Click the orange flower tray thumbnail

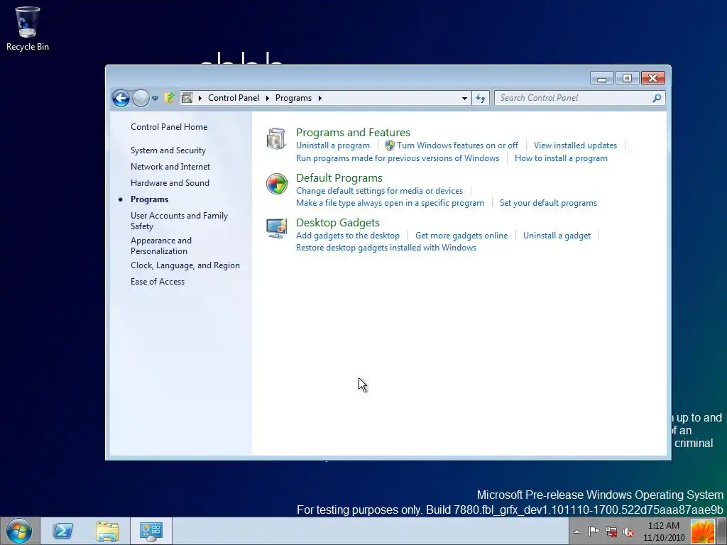point(702,532)
